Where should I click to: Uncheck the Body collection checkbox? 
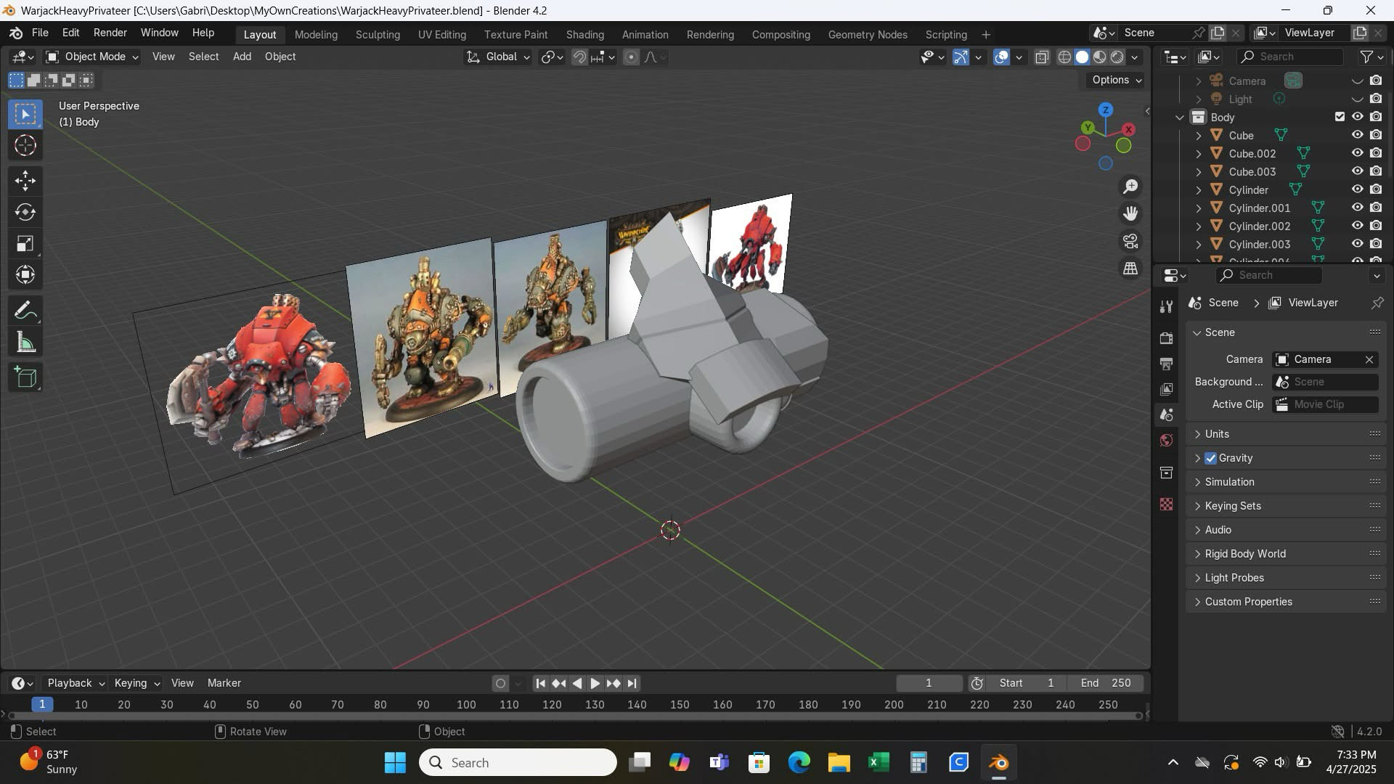(1340, 117)
